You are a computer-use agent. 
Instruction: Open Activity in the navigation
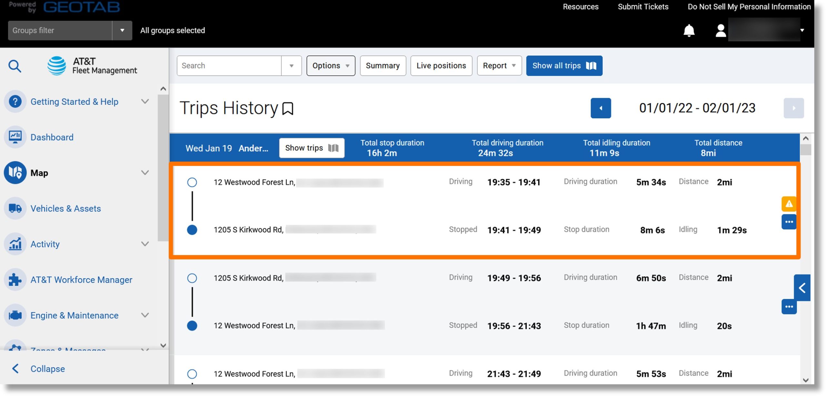point(45,244)
